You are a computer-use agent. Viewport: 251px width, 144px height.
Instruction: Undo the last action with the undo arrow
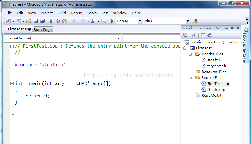click(73, 21)
